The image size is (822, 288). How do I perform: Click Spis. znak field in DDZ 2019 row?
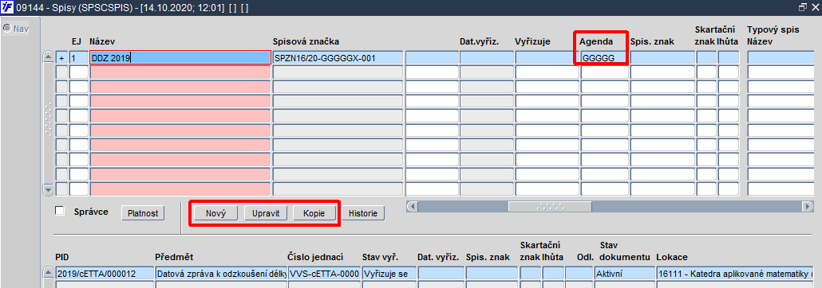pyautogui.click(x=662, y=58)
